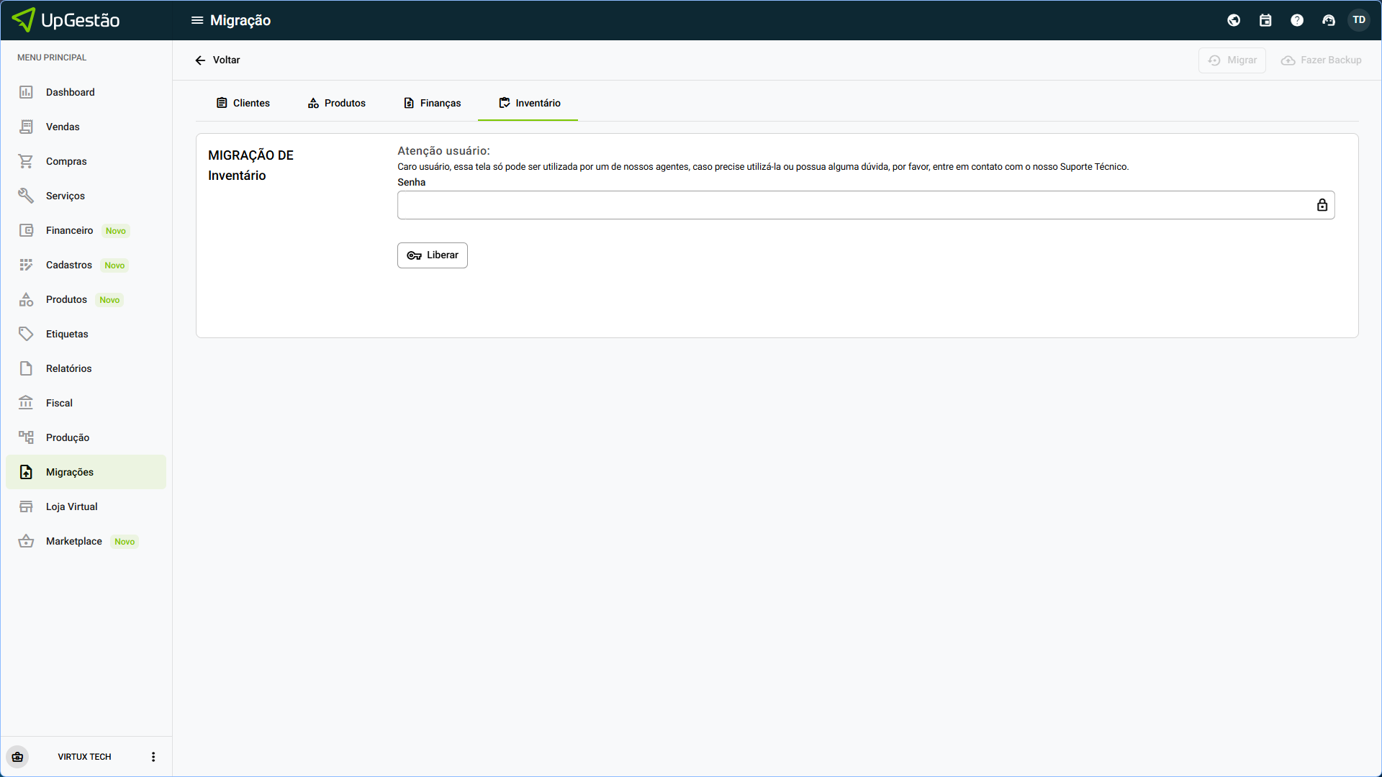This screenshot has height=777, width=1382.
Task: Go back using Voltar
Action: pyautogui.click(x=217, y=60)
